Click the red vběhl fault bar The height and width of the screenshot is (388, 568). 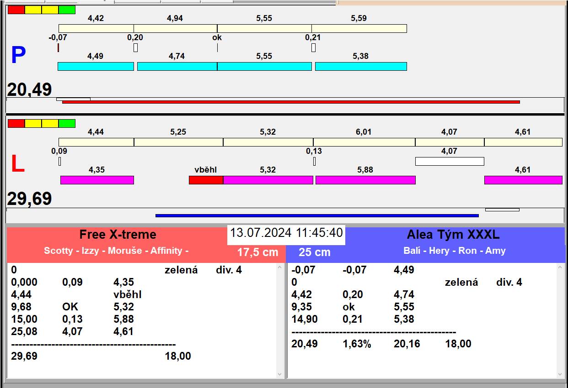point(206,180)
